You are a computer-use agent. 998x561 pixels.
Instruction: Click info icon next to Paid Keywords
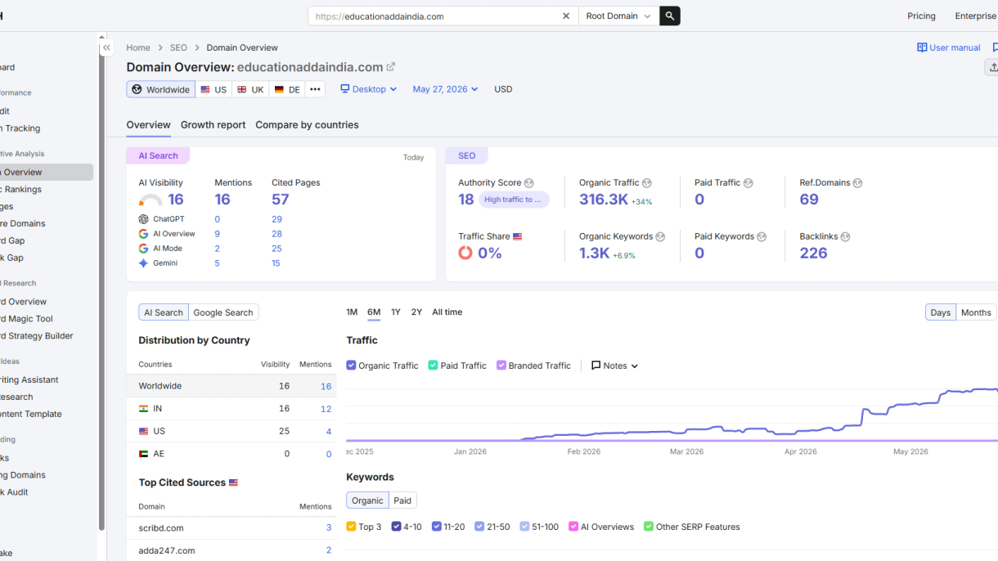click(762, 237)
